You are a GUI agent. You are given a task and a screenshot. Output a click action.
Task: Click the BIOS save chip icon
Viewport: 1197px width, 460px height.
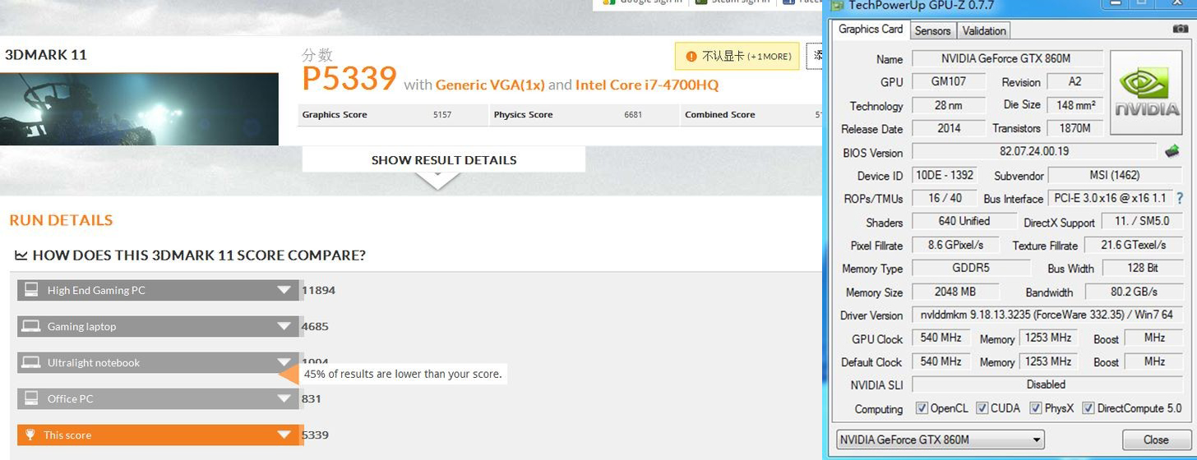point(1172,151)
